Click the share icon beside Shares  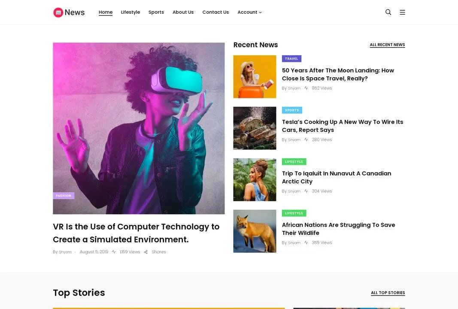[x=146, y=252]
